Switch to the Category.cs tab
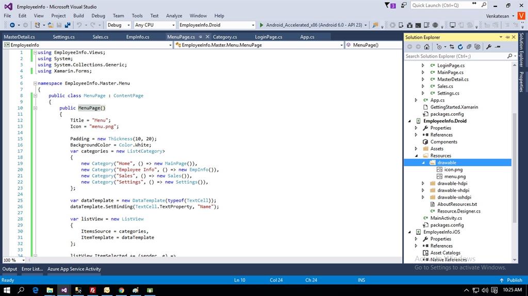 [x=225, y=37]
